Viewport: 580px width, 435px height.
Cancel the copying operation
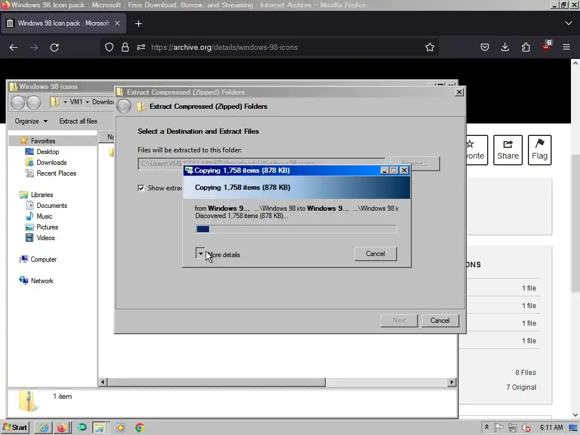point(376,254)
